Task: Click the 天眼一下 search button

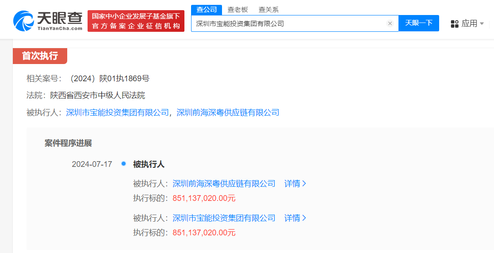Action: [419, 23]
